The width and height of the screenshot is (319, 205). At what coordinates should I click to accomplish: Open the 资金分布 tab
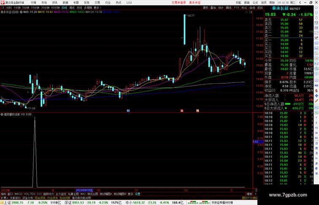(28, 198)
